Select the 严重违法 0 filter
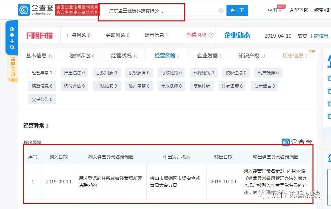The image size is (331, 209). [x=74, y=73]
